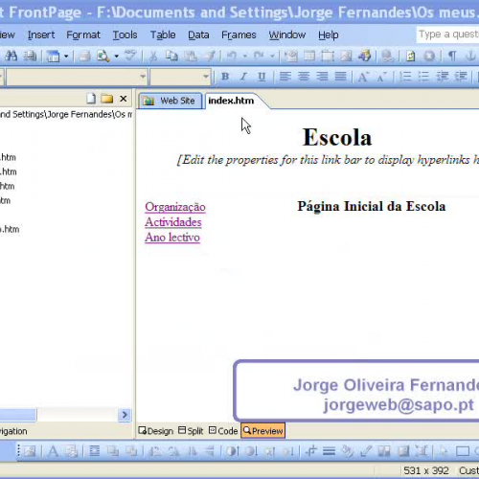Open the Tools menu
Viewport: 479px width, 479px height.
click(x=125, y=34)
